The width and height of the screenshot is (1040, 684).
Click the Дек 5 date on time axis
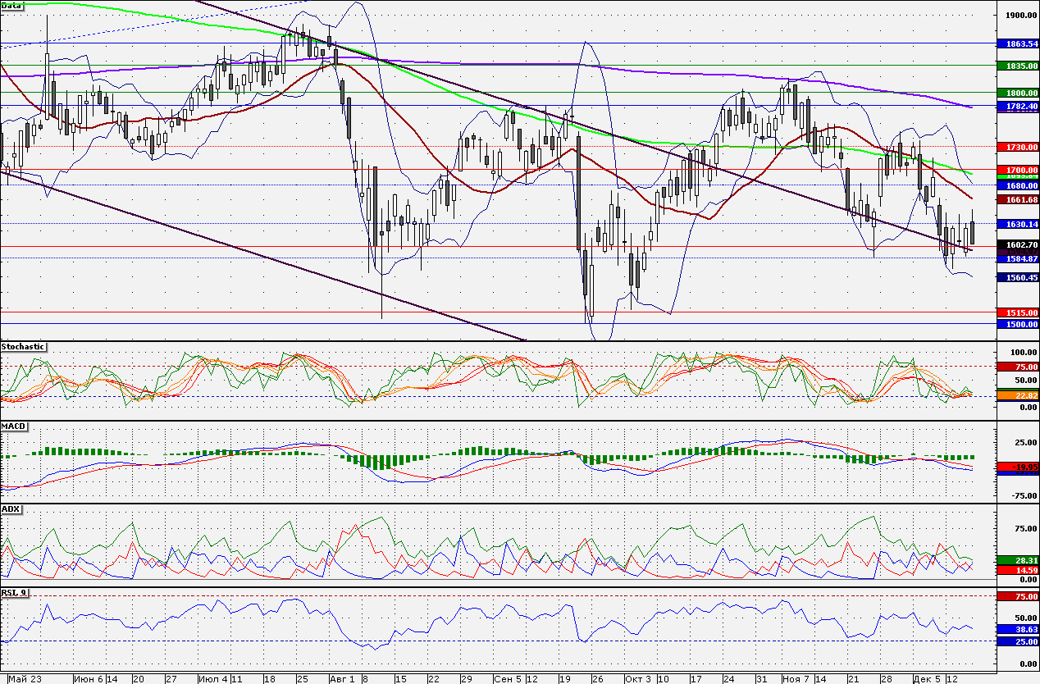point(926,679)
